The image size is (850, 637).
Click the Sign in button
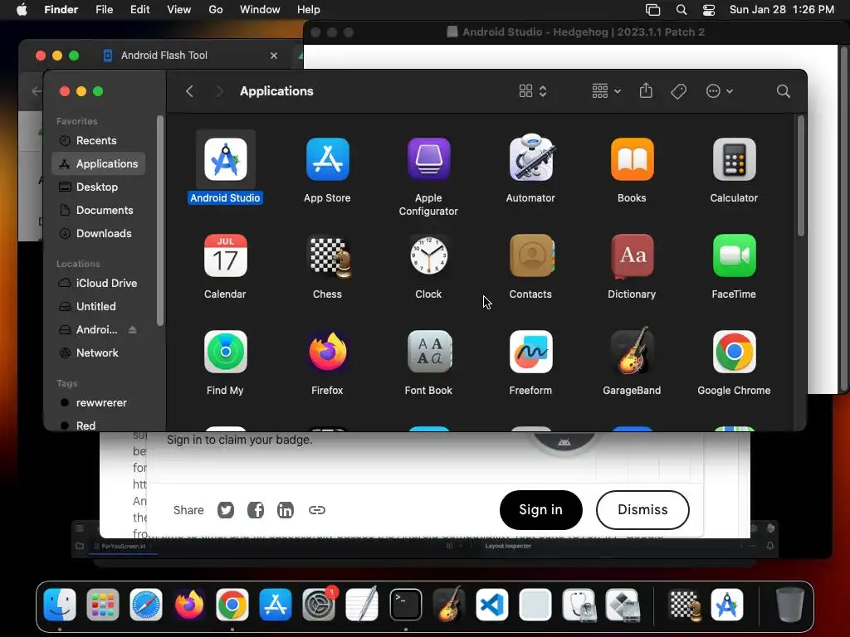tap(540, 510)
